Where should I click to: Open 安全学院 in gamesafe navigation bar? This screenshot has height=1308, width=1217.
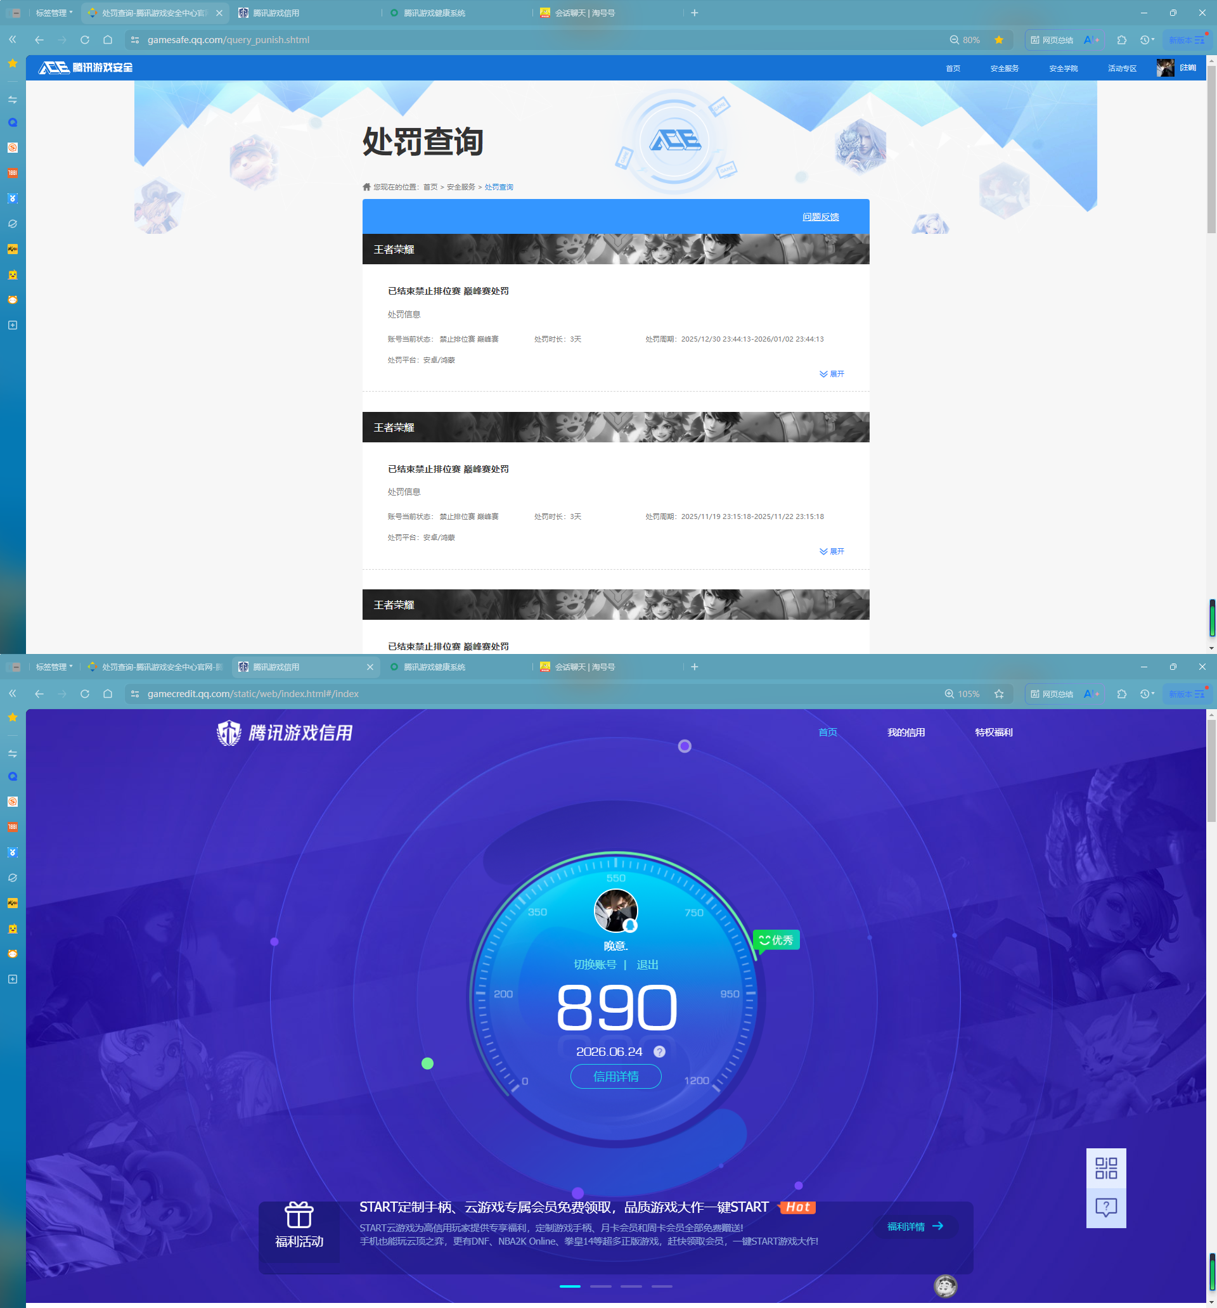[1064, 68]
